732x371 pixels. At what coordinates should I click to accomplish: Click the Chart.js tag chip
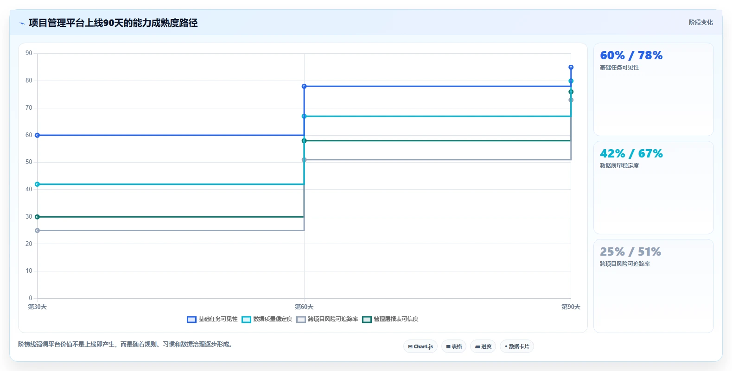coord(420,346)
